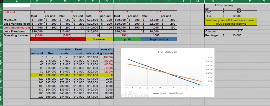Click the 'ABC company' header cell
270x106 pixels.
(224, 5)
